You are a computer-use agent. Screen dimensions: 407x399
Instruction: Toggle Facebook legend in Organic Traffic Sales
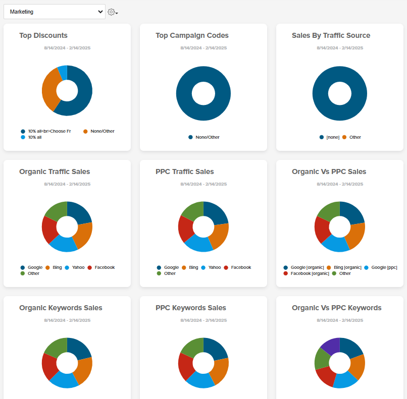coord(101,267)
